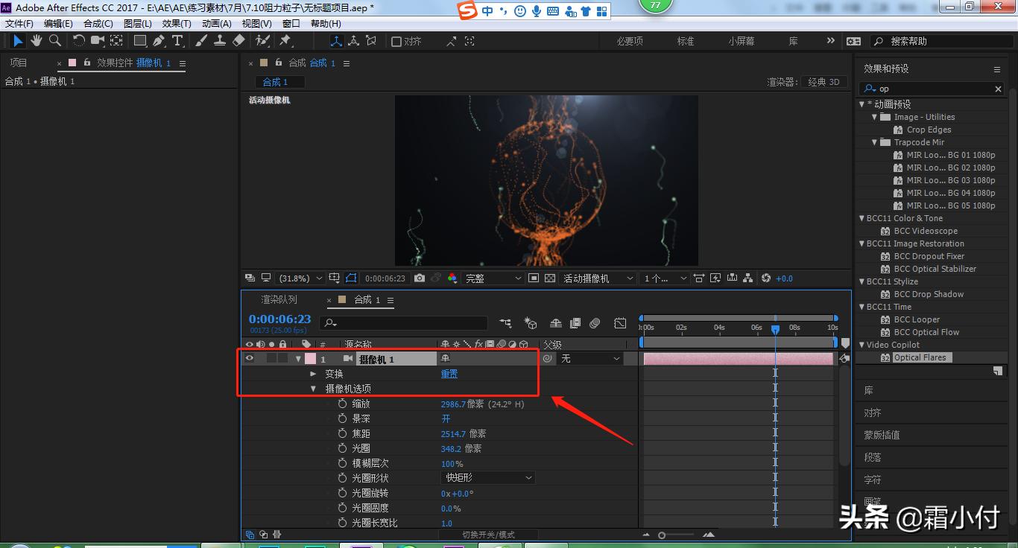Select the Pen tool
The height and width of the screenshot is (548, 1018).
159,41
